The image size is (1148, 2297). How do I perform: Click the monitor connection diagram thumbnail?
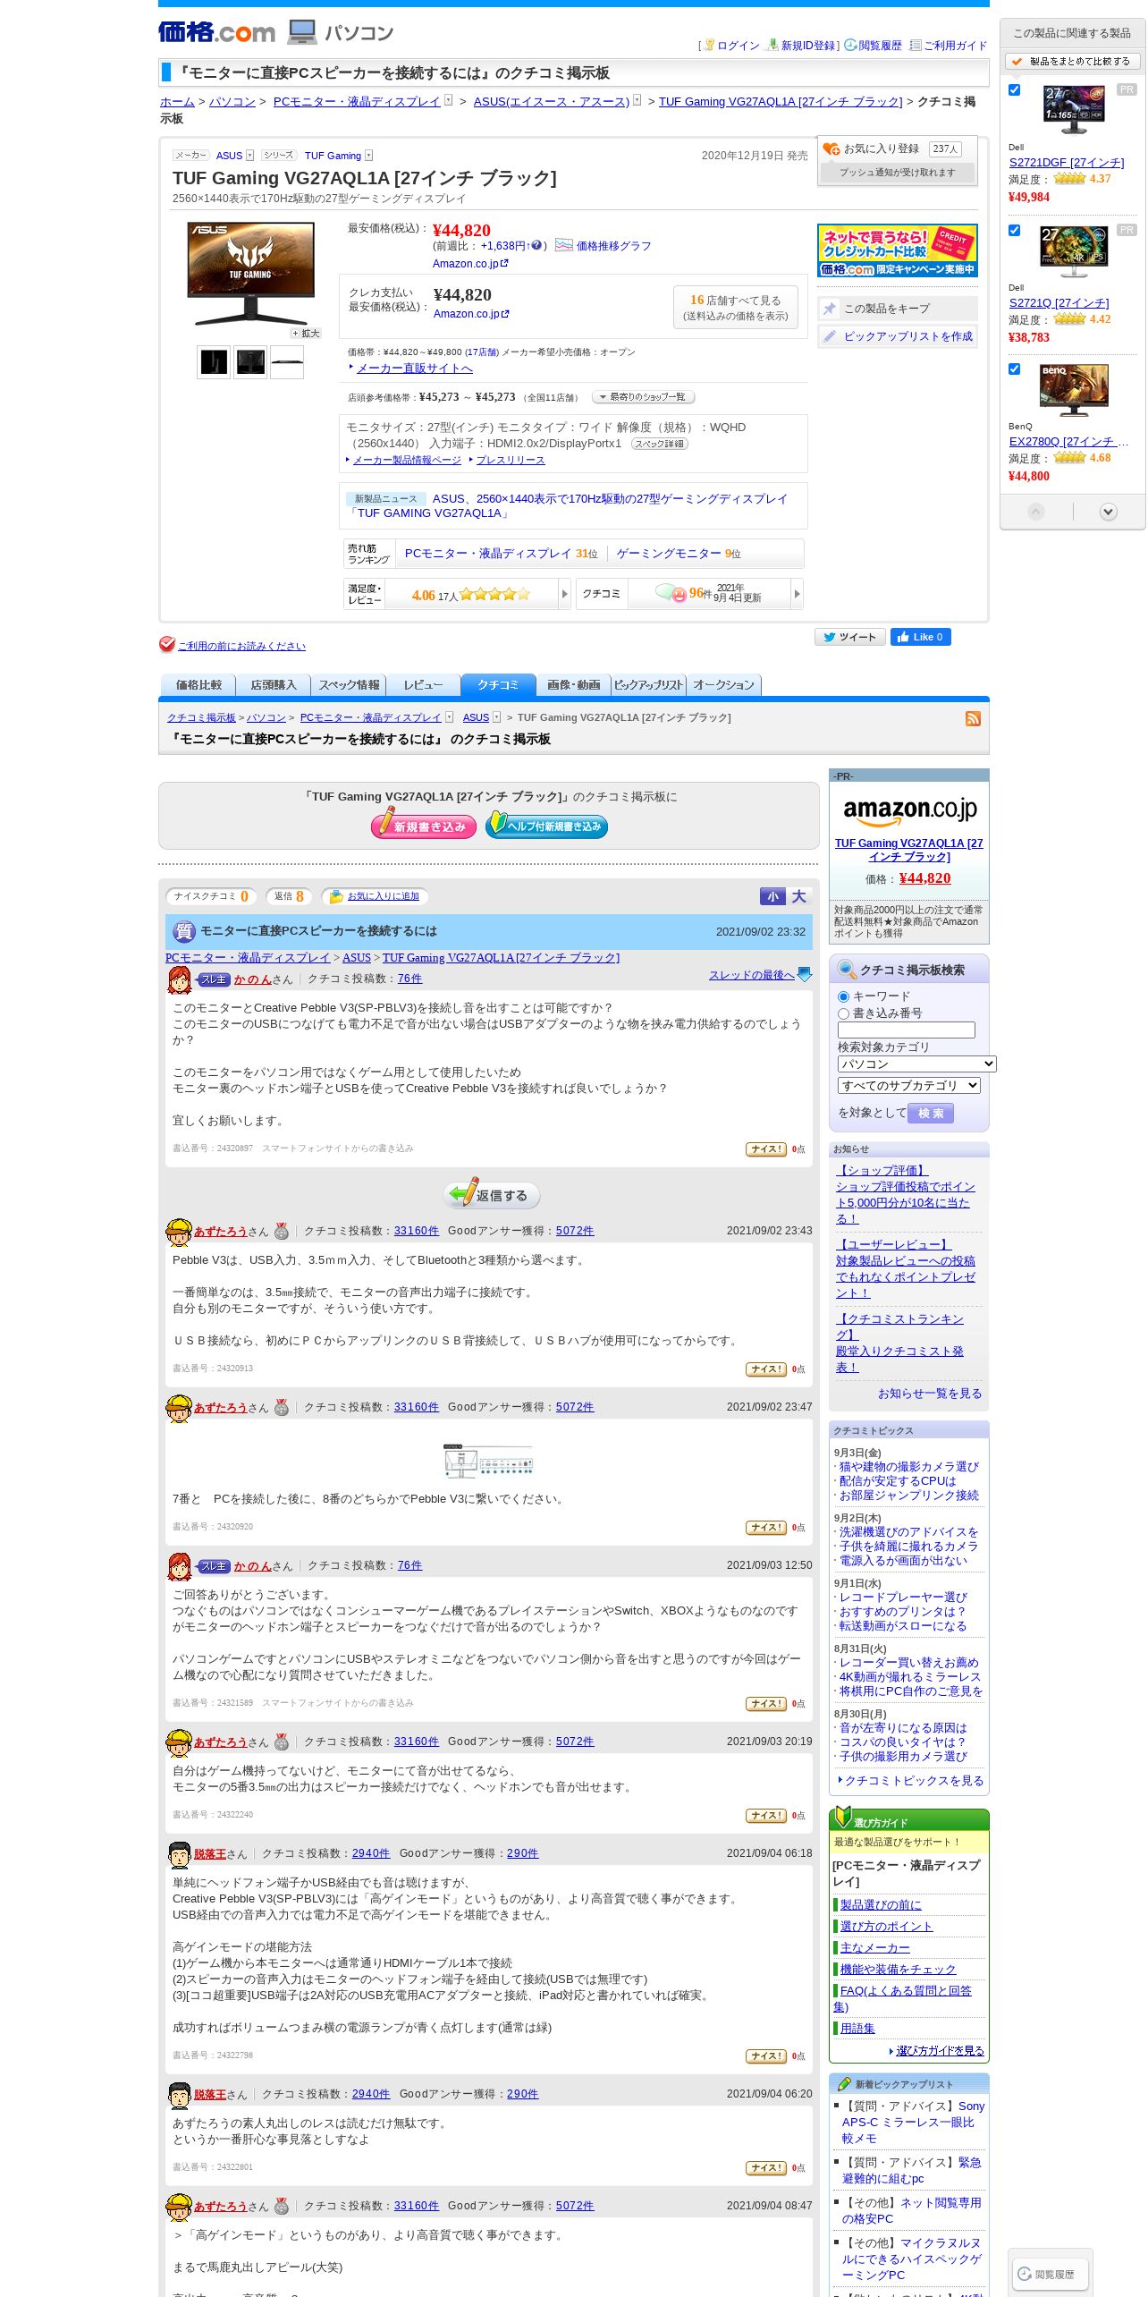[488, 1461]
